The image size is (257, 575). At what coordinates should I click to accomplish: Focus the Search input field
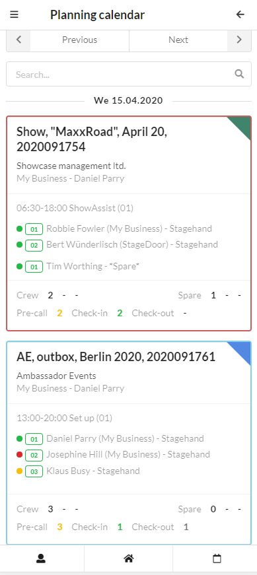128,74
